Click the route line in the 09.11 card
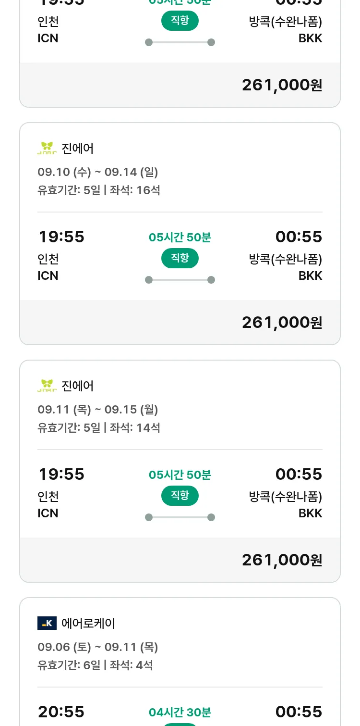 180,517
